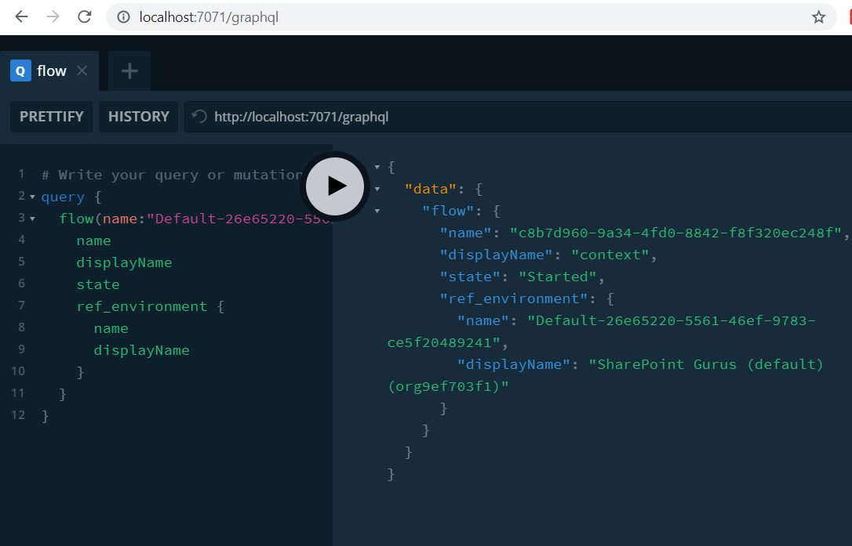
Task: Add a new tab with the plus icon
Action: pyautogui.click(x=129, y=71)
